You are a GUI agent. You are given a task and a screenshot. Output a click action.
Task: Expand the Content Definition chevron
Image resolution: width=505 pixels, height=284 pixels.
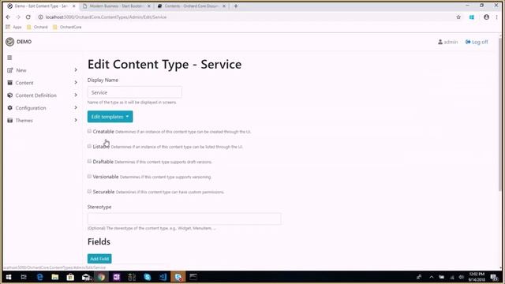(x=76, y=95)
